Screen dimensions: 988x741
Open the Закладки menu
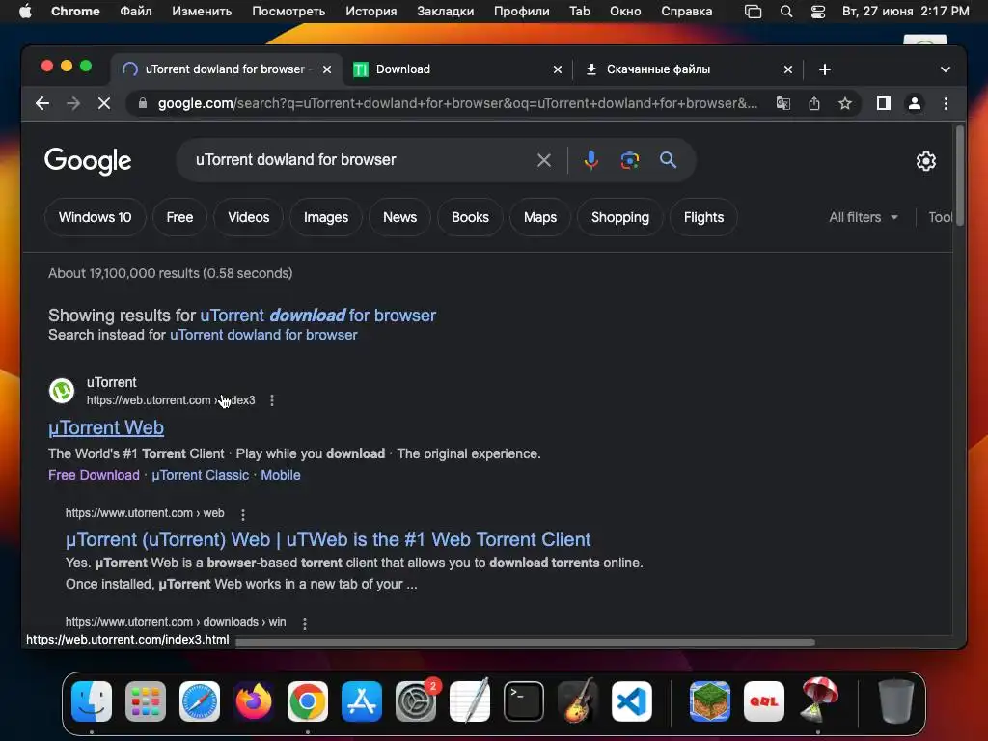[x=446, y=11]
